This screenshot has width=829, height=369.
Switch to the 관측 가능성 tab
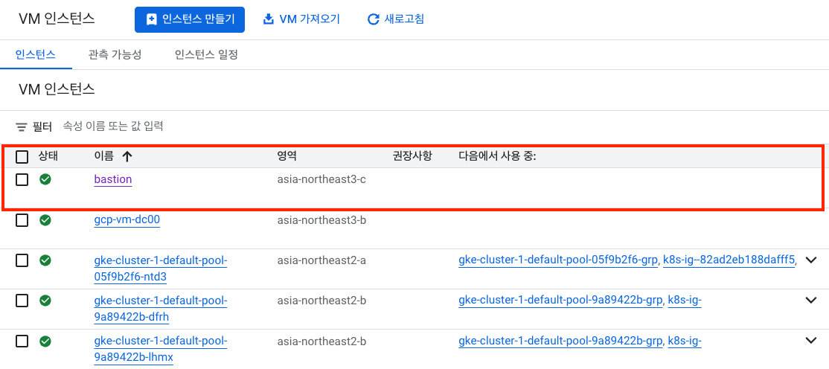point(115,54)
